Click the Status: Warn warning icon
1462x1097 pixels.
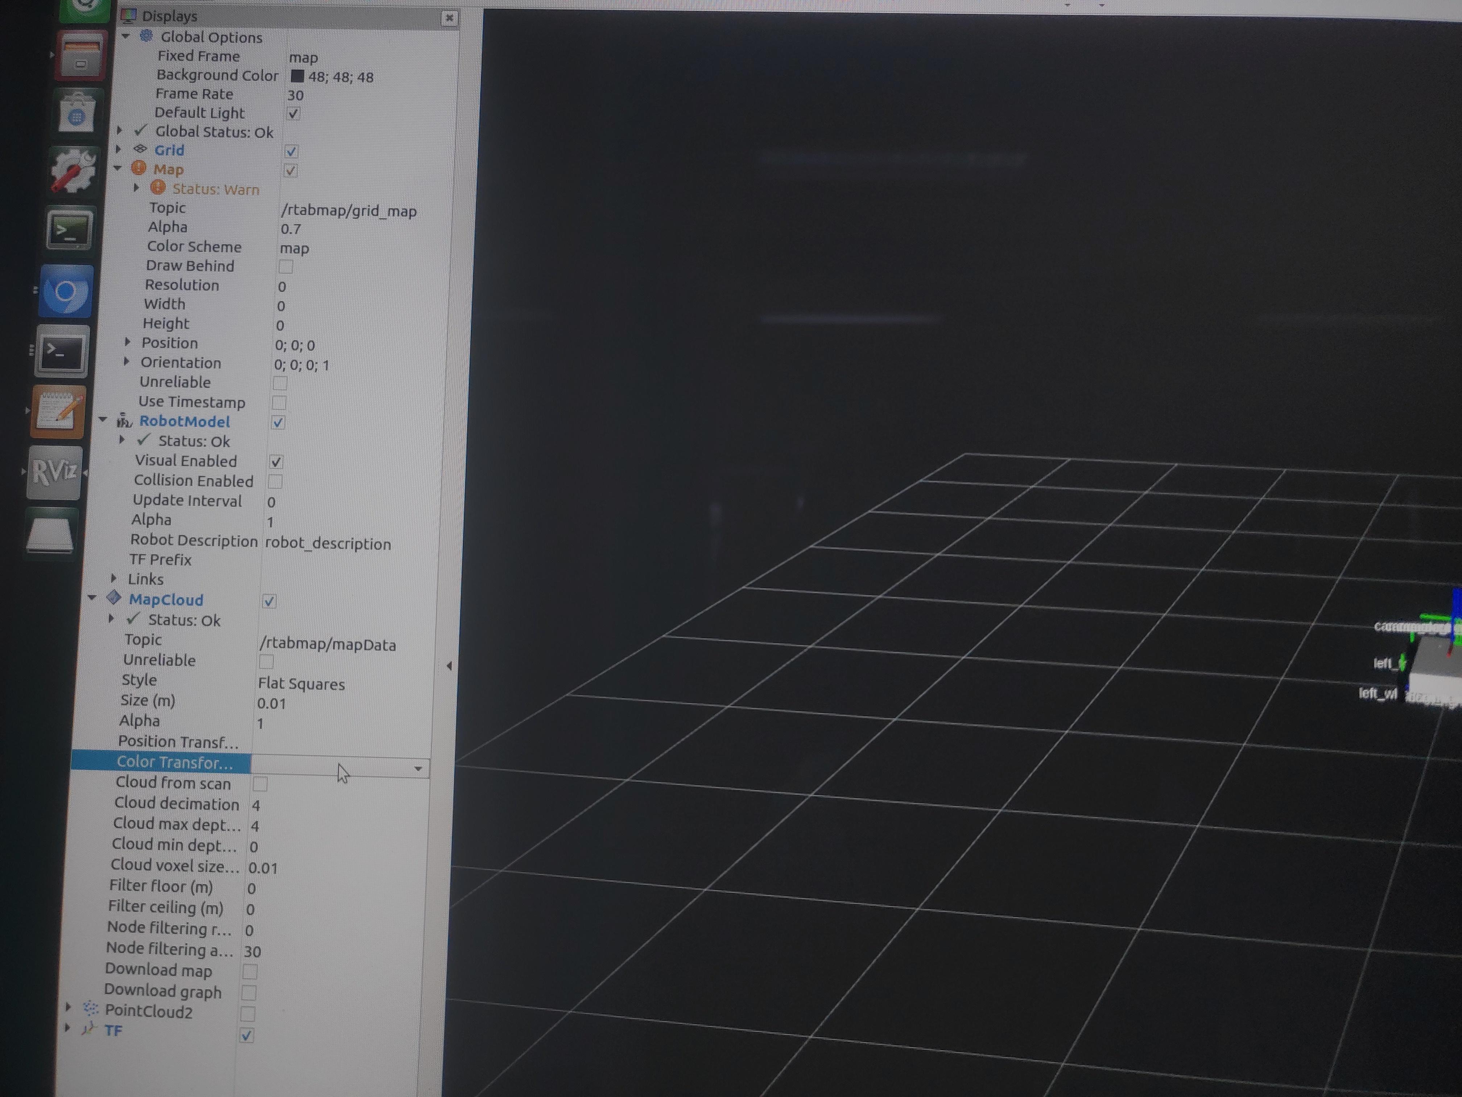[x=157, y=187]
